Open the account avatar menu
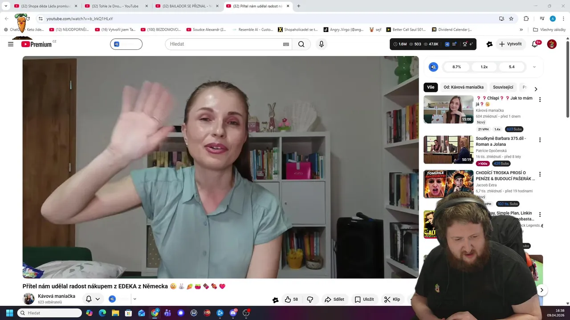This screenshot has width=570, height=320. (x=552, y=44)
